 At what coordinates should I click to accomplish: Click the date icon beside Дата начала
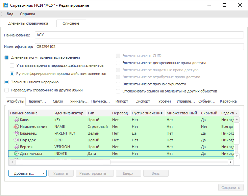pyautogui.click(x=16, y=153)
